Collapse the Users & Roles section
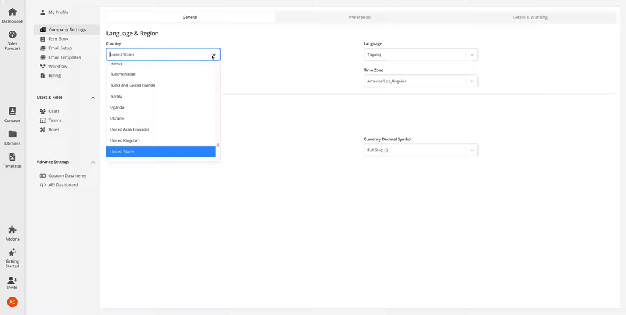626x315 pixels. point(93,98)
